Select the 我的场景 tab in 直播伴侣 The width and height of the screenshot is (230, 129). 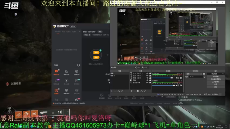pos(58,32)
